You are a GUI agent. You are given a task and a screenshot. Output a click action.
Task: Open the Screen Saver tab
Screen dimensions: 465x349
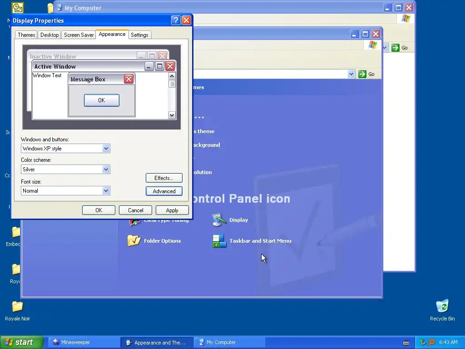[79, 35]
